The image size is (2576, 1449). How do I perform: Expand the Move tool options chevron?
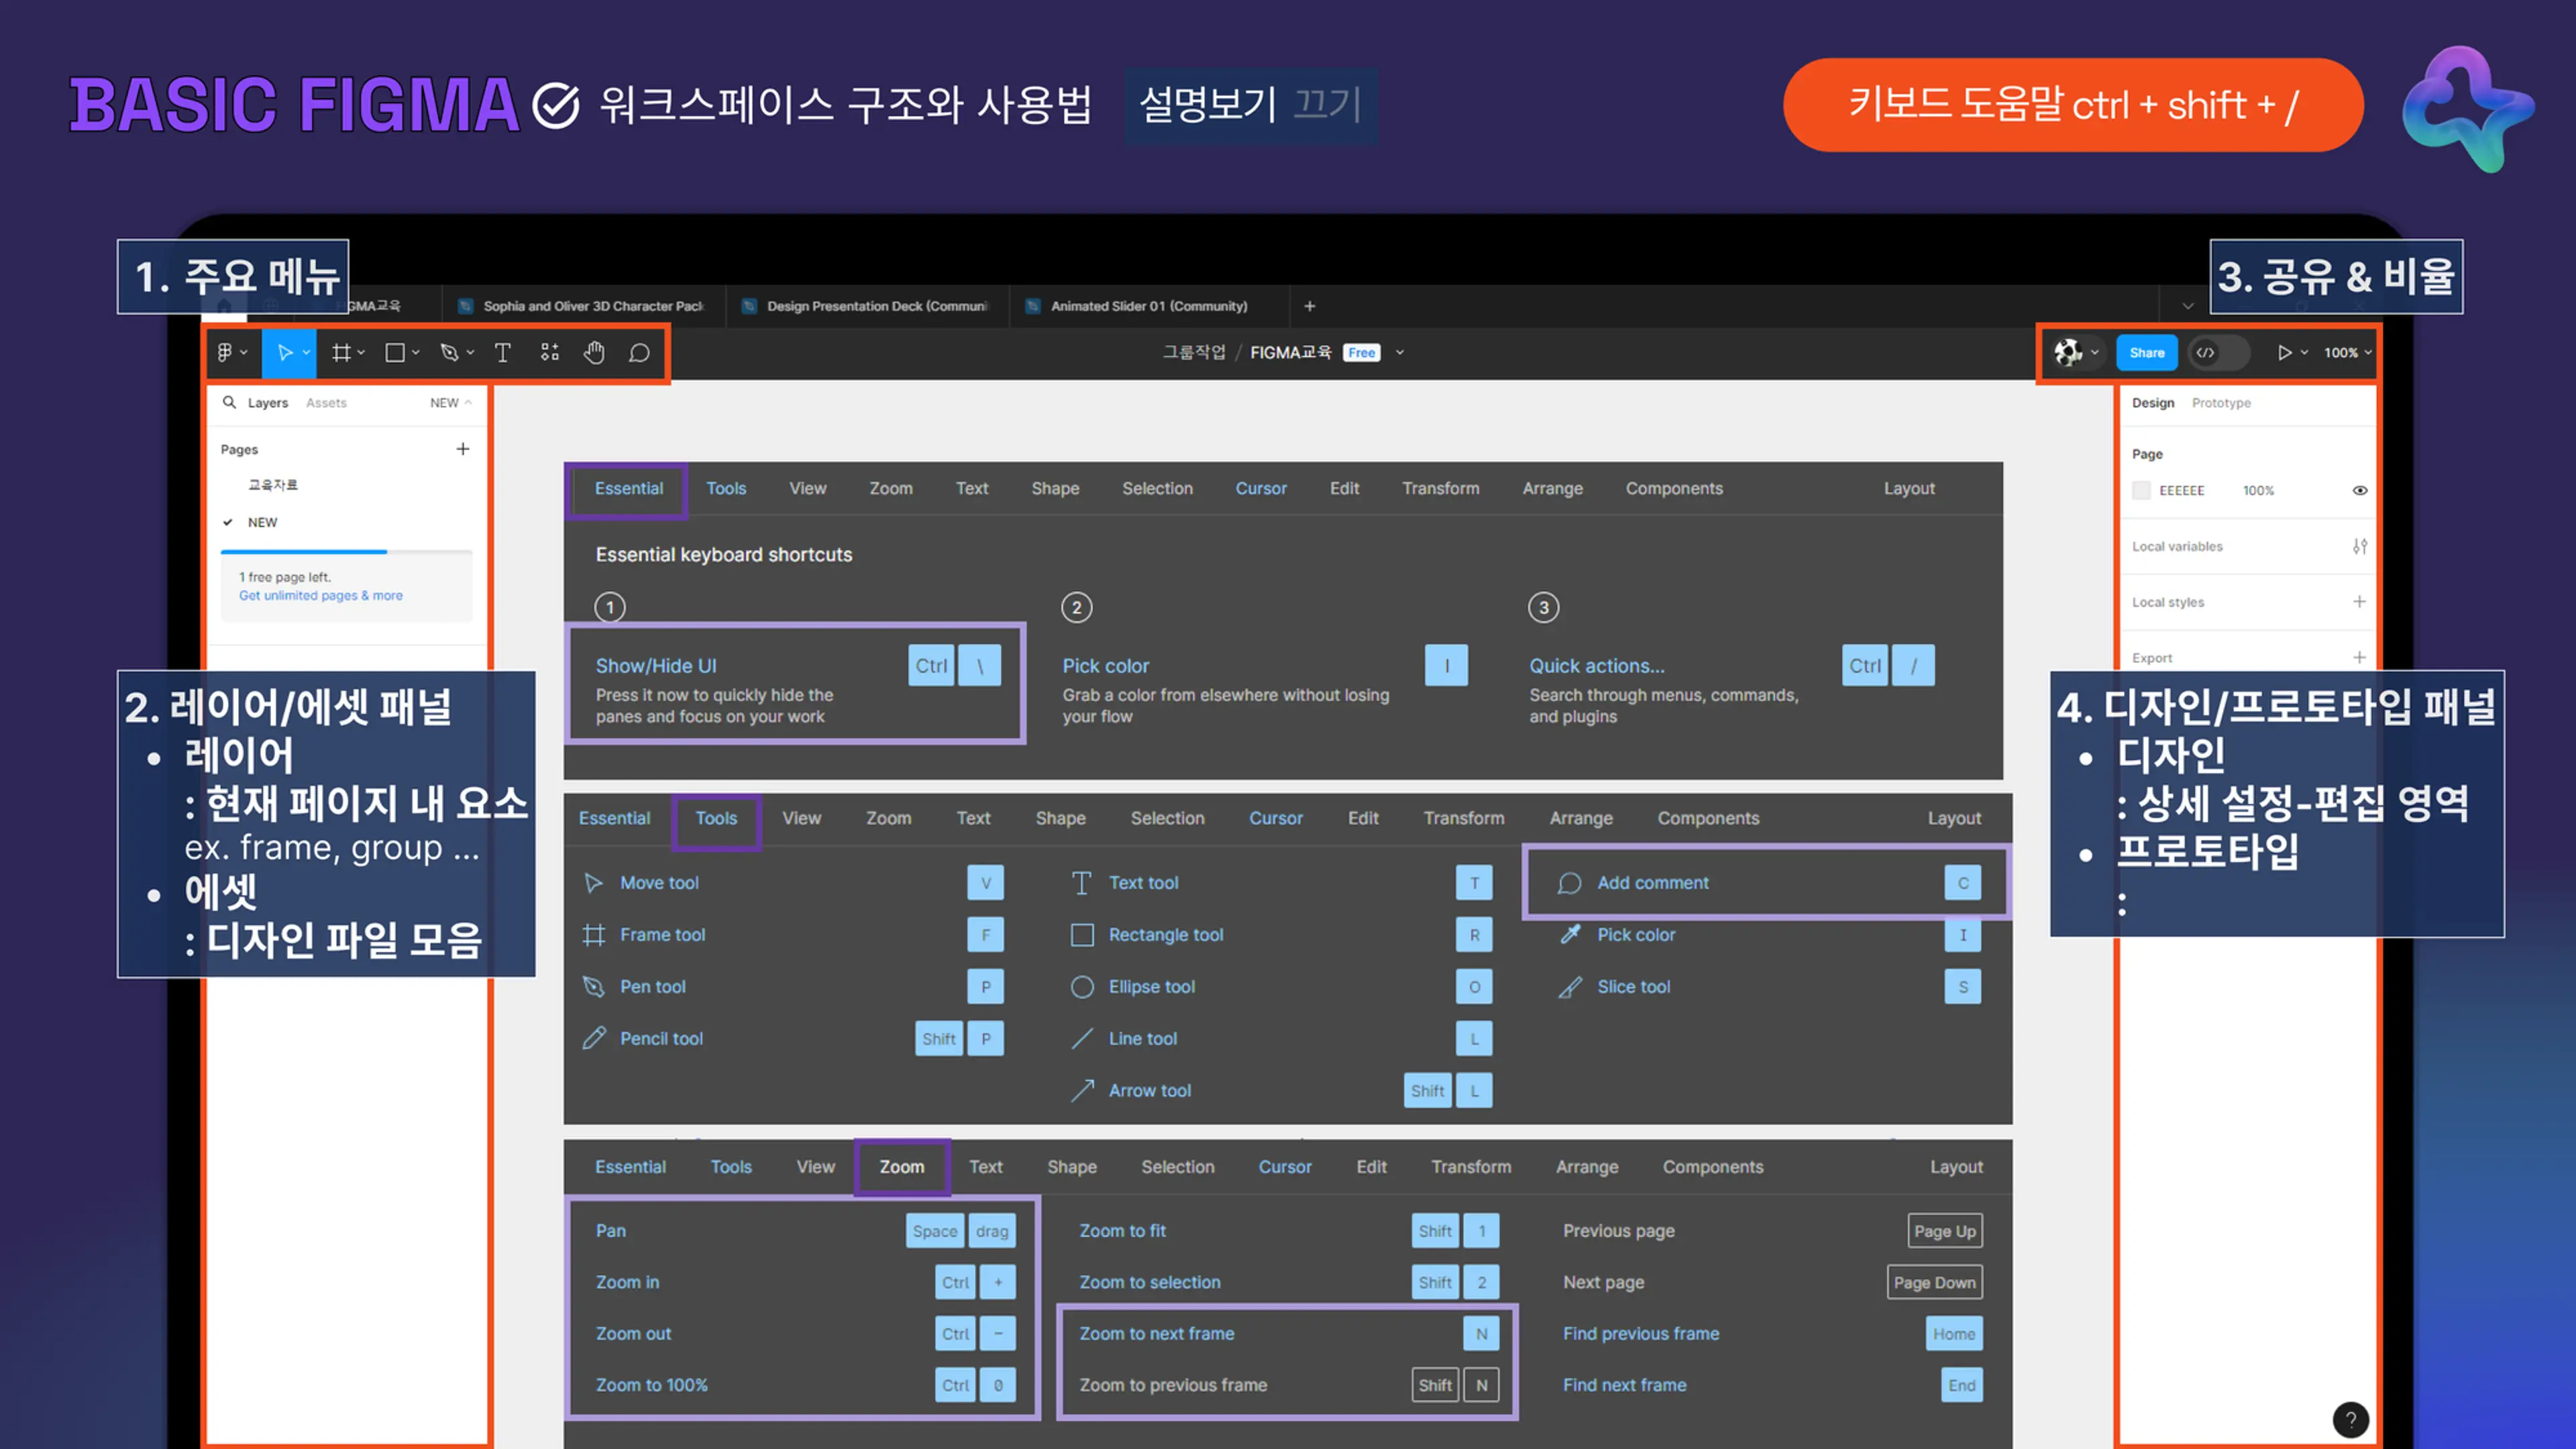(x=306, y=352)
